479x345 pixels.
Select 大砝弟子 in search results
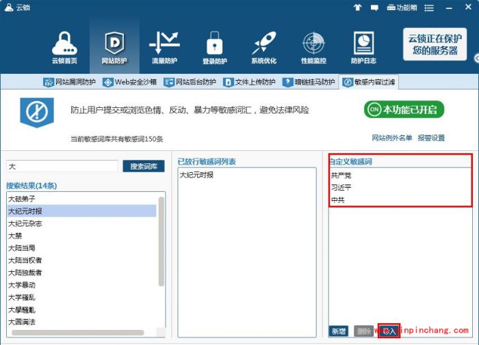[81, 199]
